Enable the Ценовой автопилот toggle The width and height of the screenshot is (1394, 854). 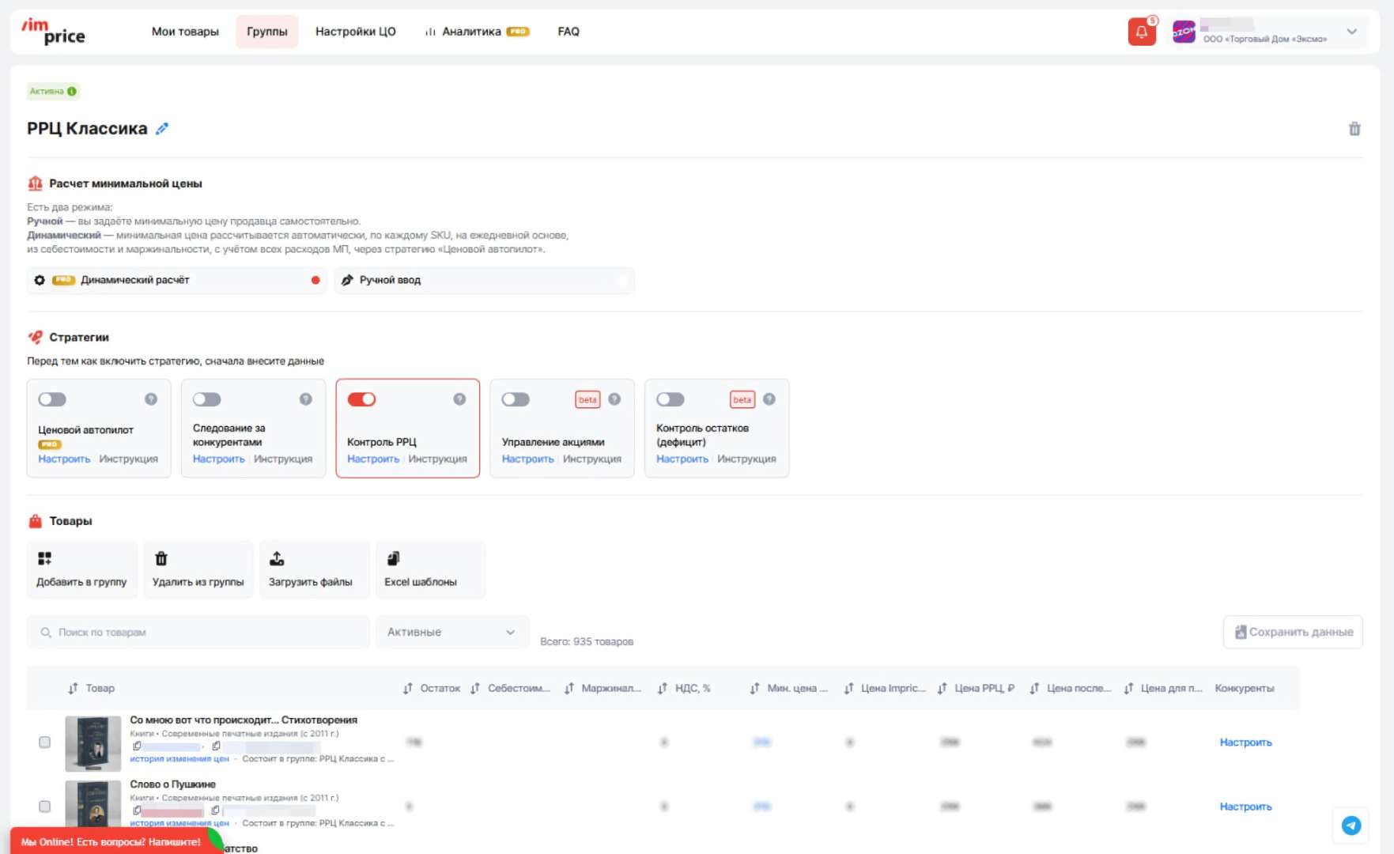[x=52, y=399]
